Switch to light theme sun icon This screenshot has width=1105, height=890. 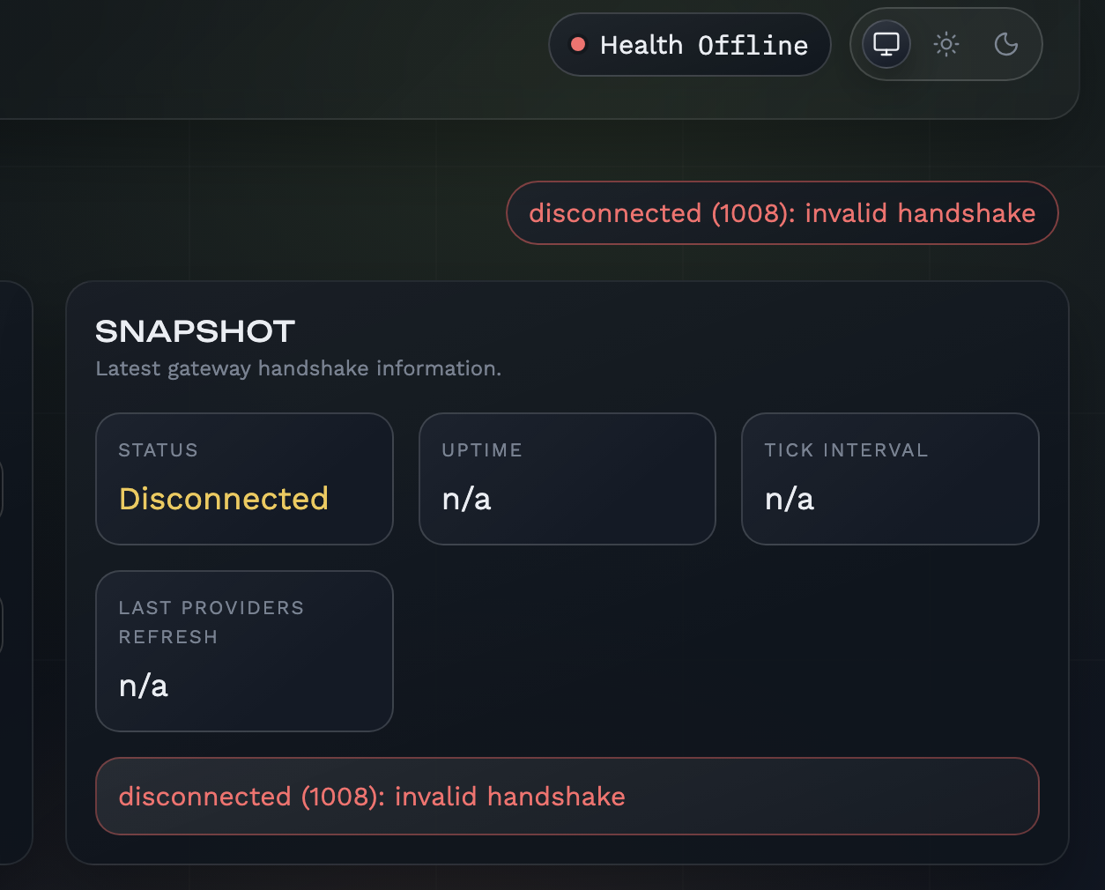[946, 44]
